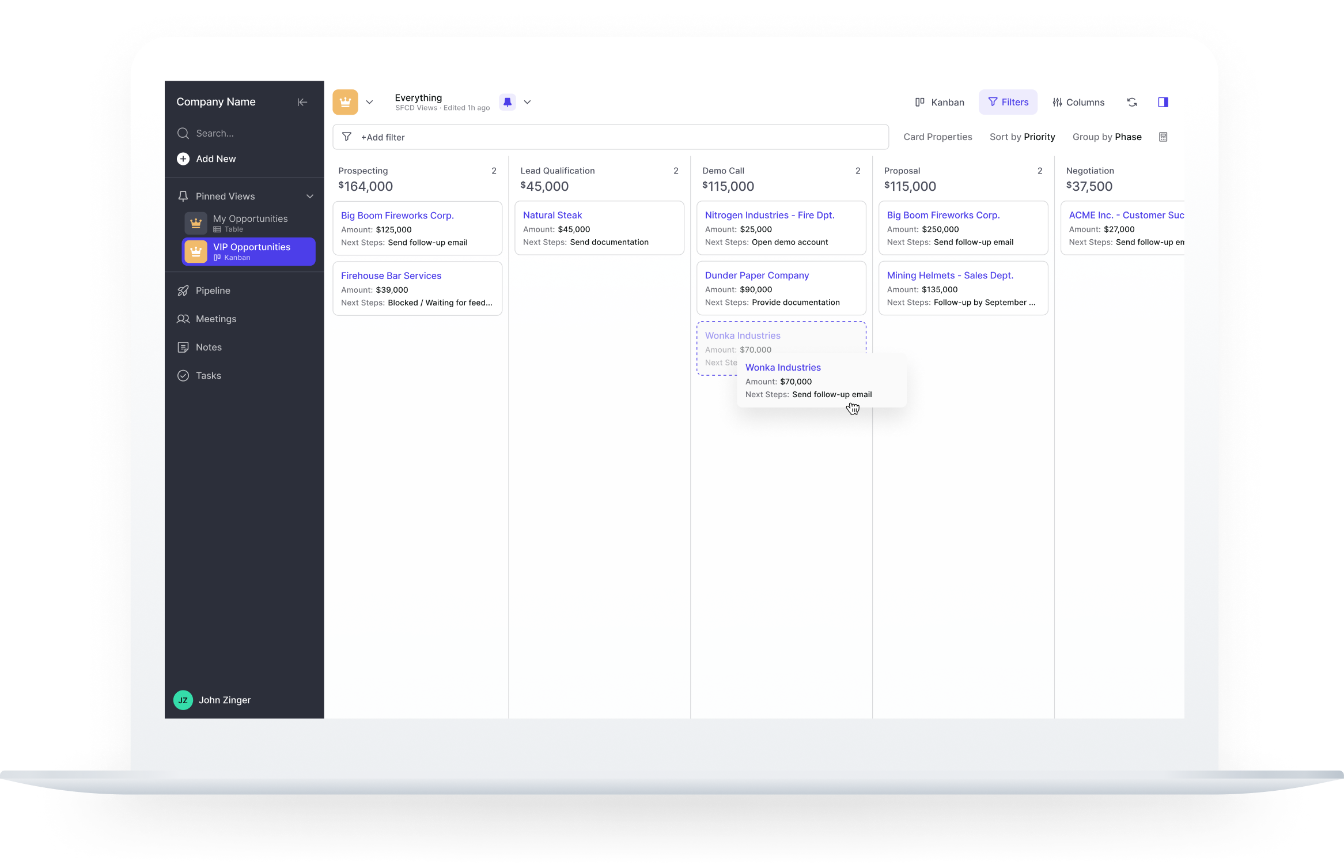
Task: Click the refresh sync icon
Action: [x=1131, y=102]
